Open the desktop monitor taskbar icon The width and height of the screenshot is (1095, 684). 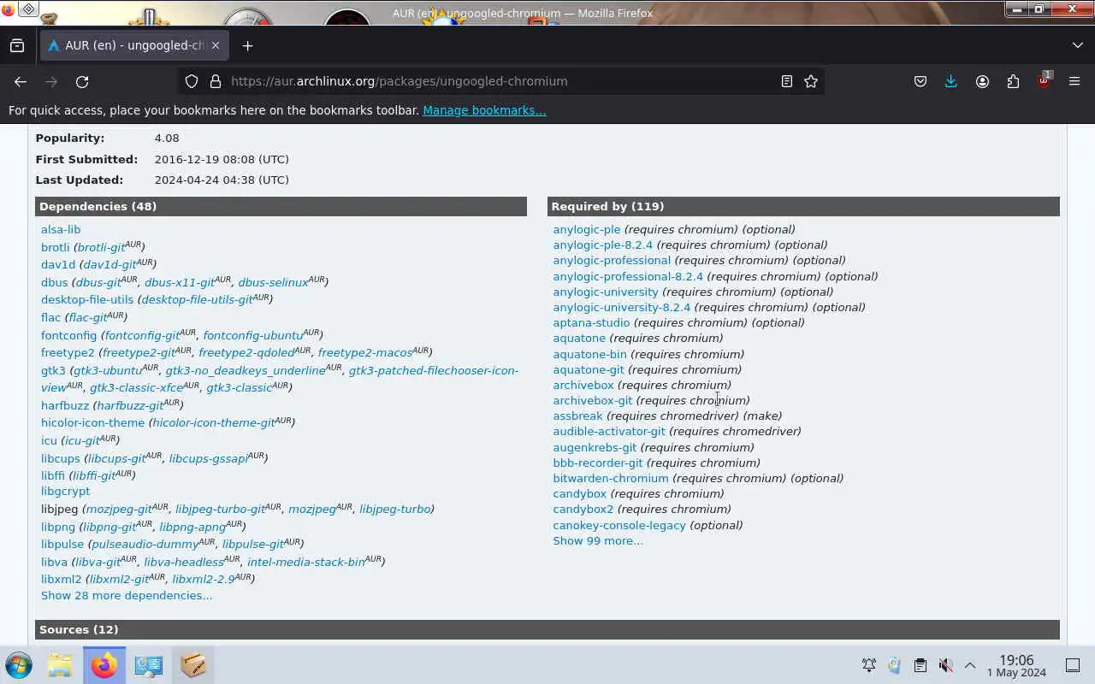(149, 664)
